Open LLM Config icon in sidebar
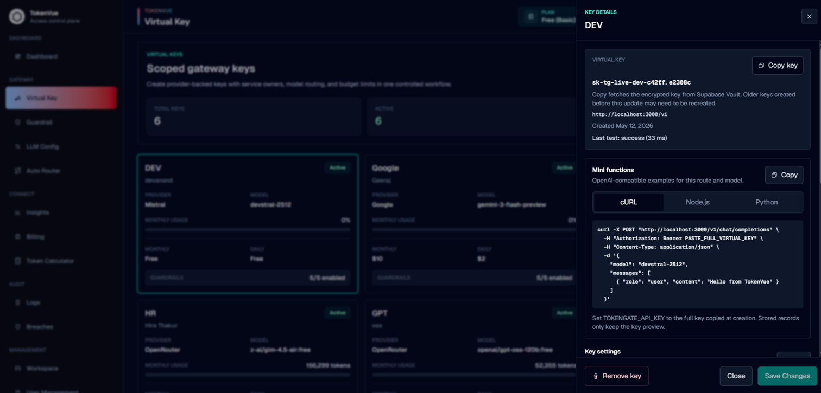The height and width of the screenshot is (393, 821). [18, 146]
